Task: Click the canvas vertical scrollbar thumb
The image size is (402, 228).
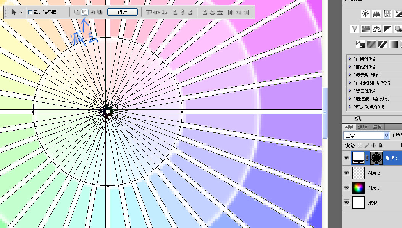Action: click(x=325, y=112)
